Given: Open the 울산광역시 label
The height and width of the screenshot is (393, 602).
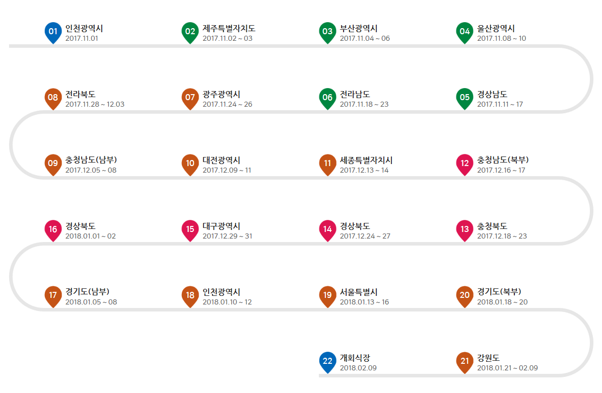Looking at the screenshot, I should pos(496,29).
